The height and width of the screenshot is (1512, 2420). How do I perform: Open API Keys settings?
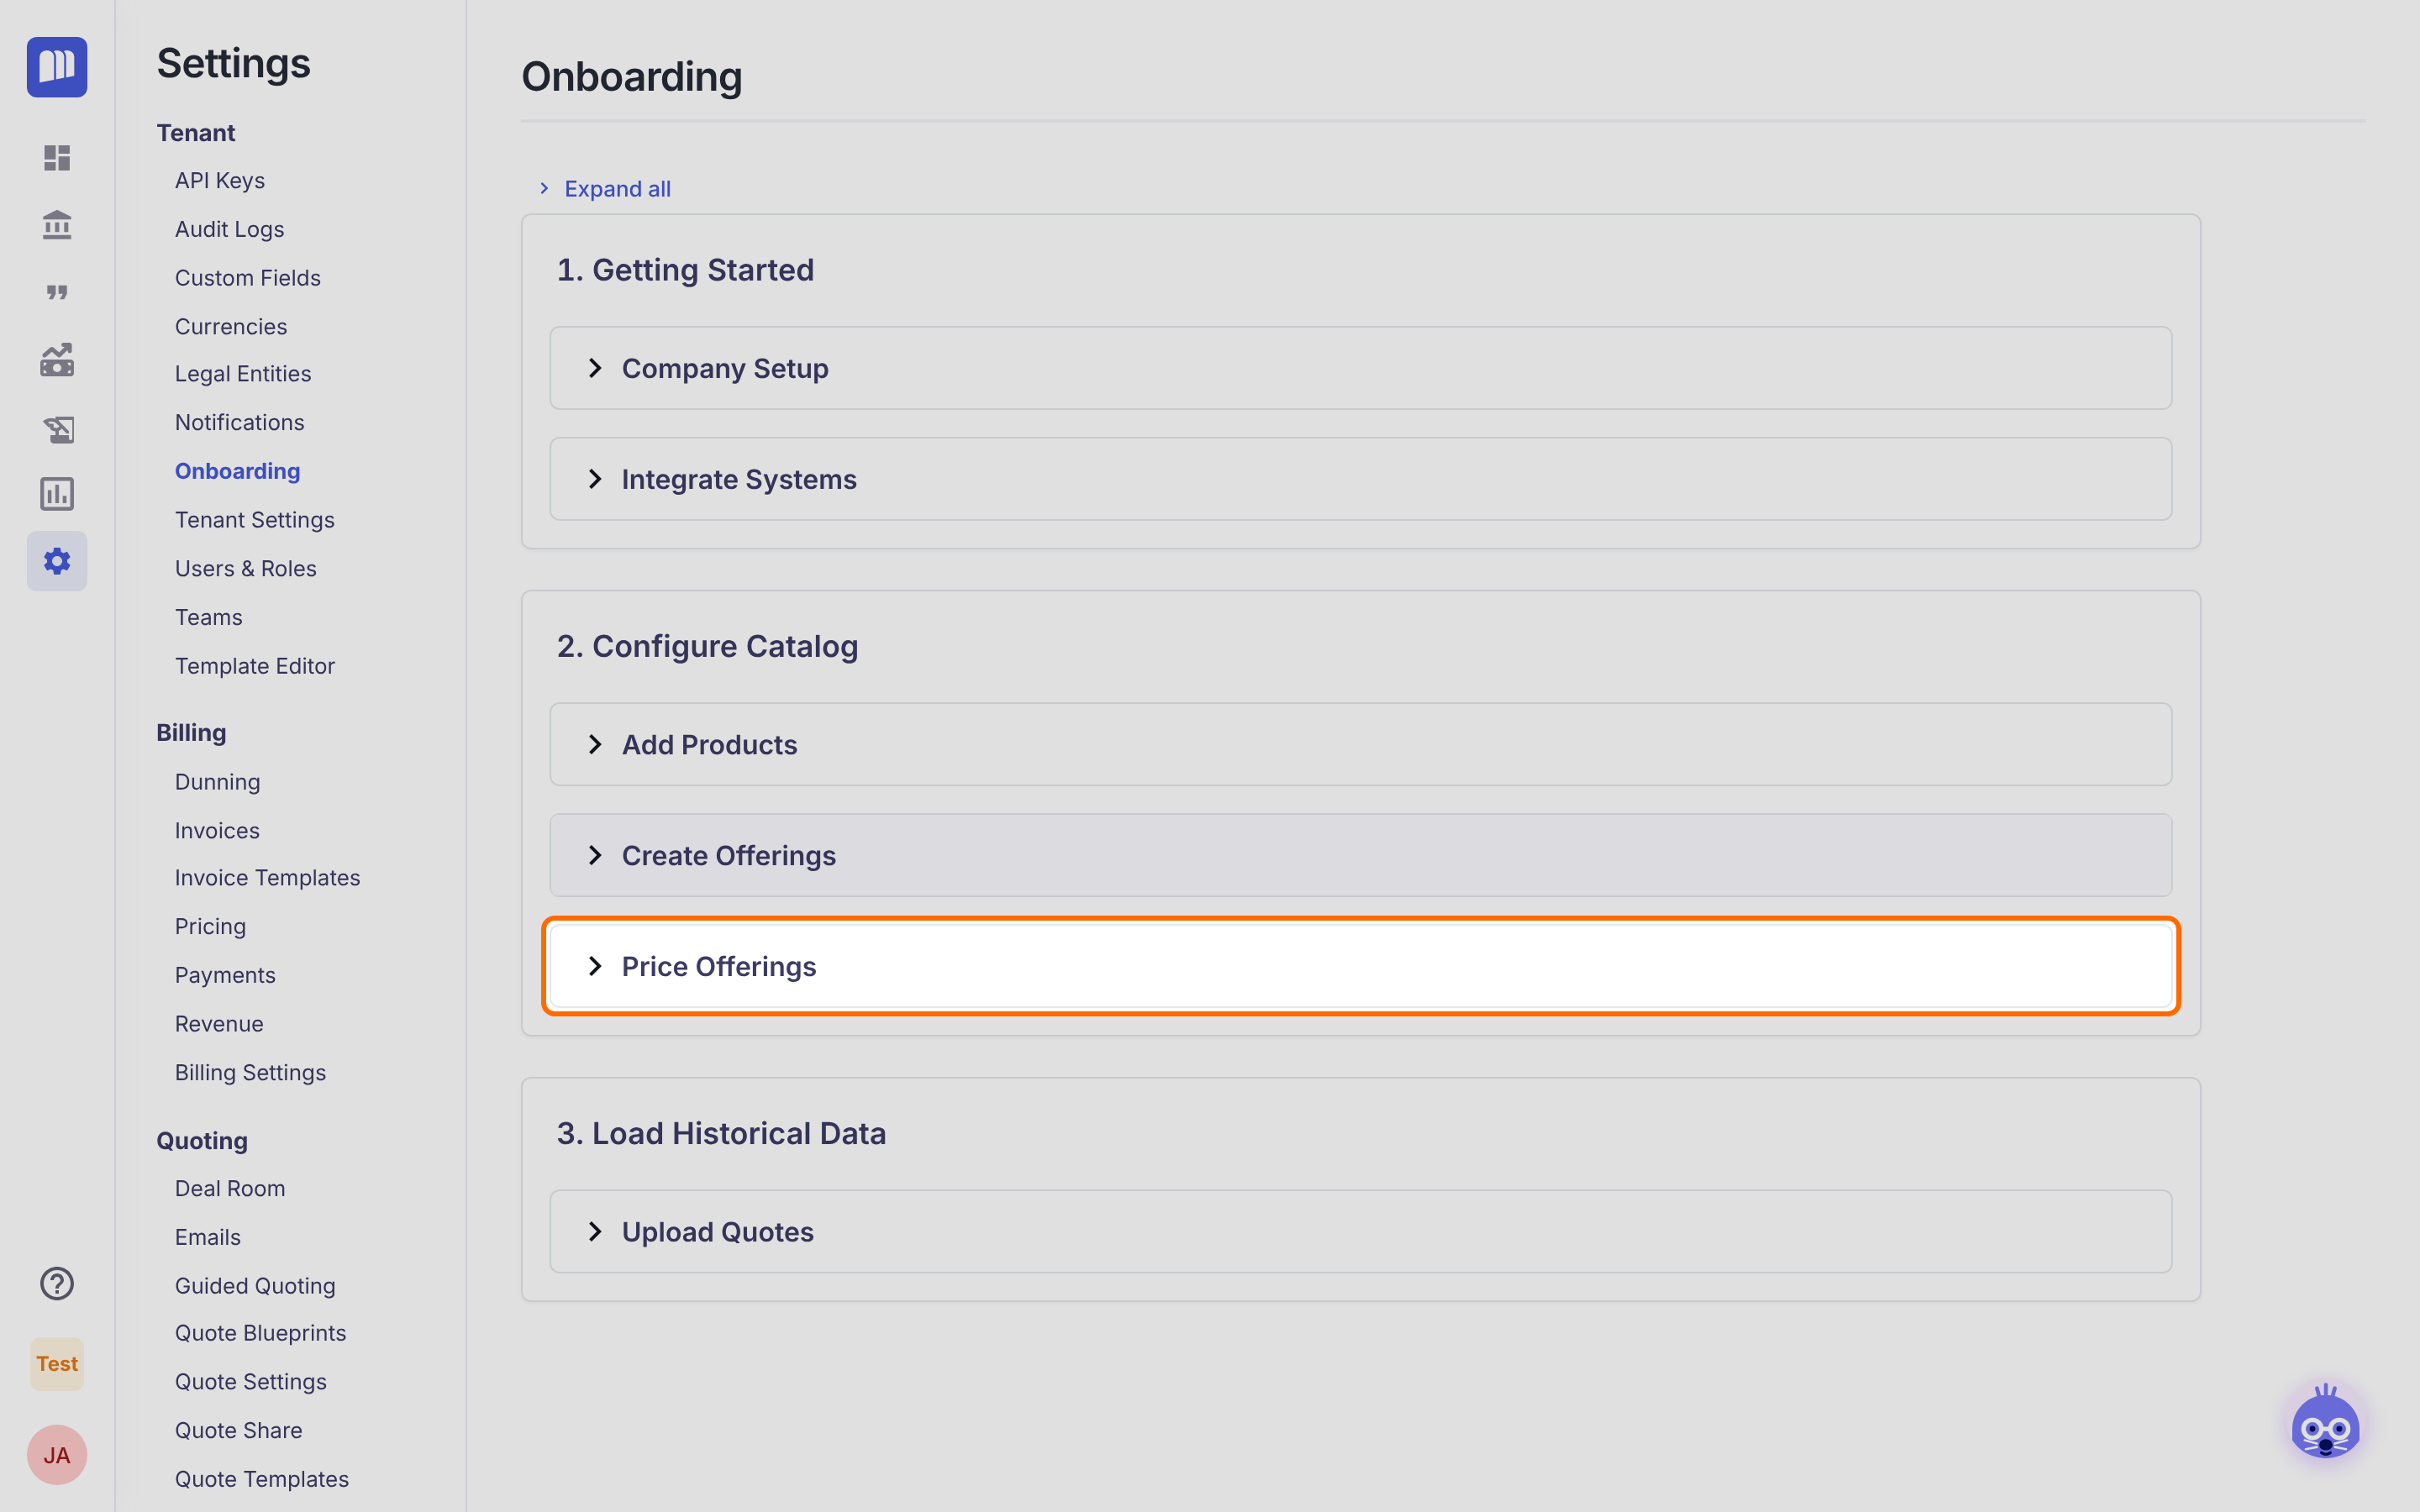220,180
